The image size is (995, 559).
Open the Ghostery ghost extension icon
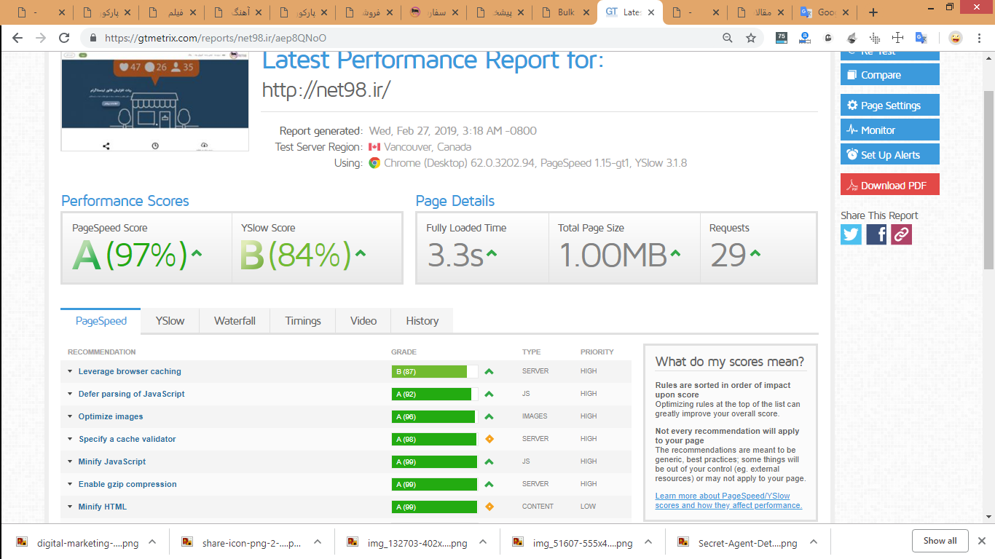[x=828, y=38]
